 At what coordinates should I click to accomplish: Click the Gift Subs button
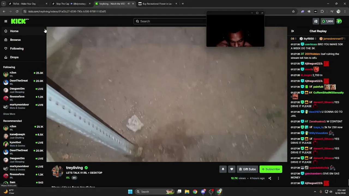coord(247,169)
